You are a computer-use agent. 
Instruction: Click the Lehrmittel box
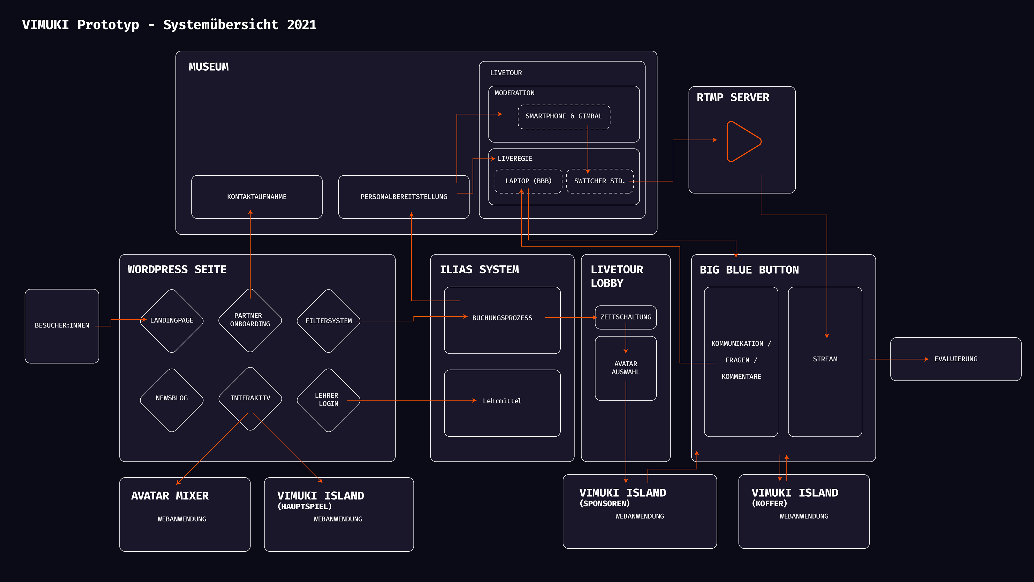[502, 403]
